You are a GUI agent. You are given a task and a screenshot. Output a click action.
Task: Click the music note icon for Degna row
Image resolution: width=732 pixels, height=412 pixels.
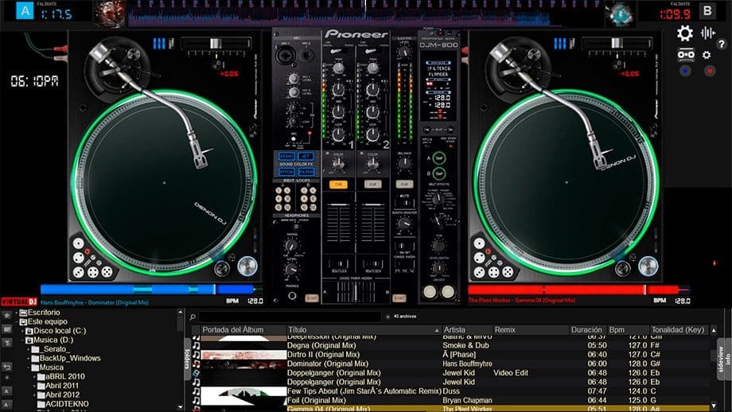click(196, 346)
